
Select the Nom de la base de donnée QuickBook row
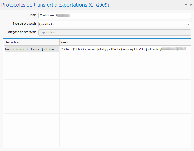tap(31, 49)
